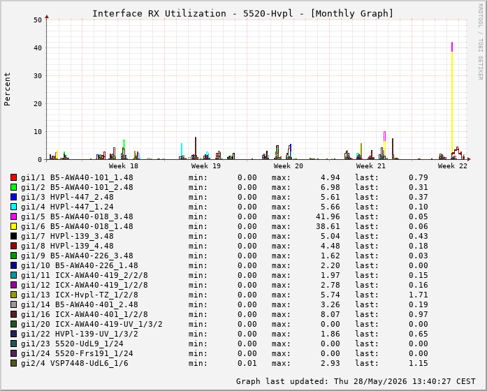Click the brown swatch for gi1/16
487x391 pixels.
(x=13, y=314)
